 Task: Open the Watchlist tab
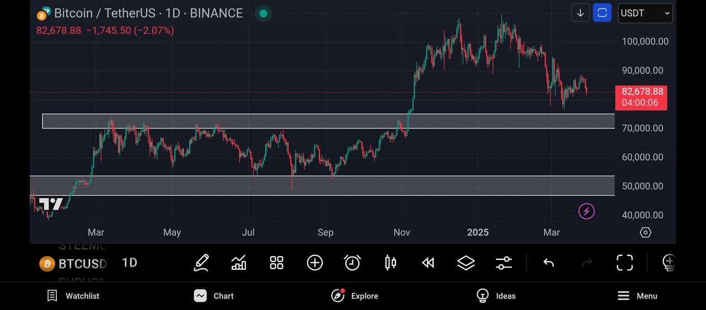pyautogui.click(x=73, y=296)
